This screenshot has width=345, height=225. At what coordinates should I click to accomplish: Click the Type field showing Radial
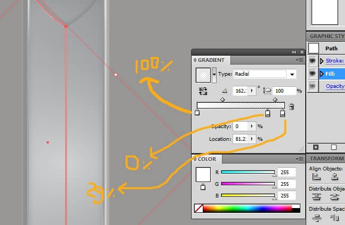[x=261, y=74]
